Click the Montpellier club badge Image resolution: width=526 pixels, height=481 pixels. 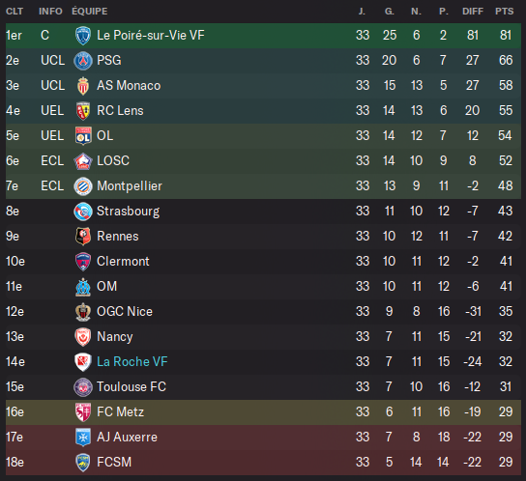83,186
